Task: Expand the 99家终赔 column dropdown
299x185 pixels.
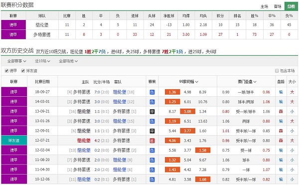Action: (188, 82)
